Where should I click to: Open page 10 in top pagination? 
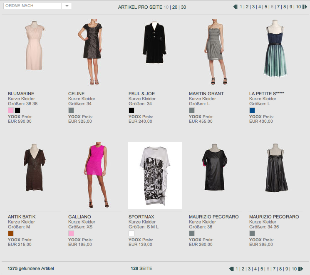[298, 7]
